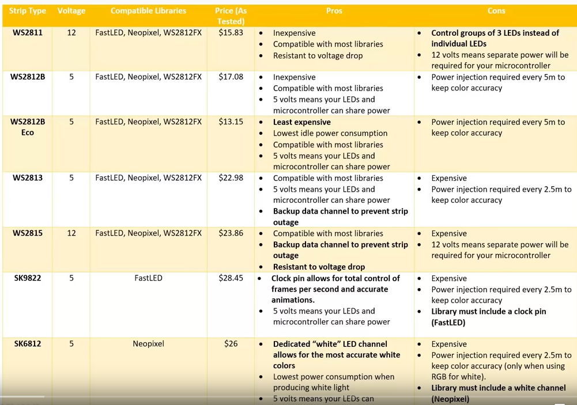577x405 pixels.
Task: Click the "Cons" column header
Action: [496, 11]
